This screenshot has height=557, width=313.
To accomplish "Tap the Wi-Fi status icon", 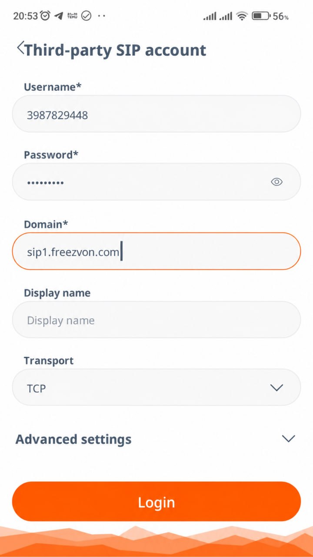I will (x=241, y=17).
